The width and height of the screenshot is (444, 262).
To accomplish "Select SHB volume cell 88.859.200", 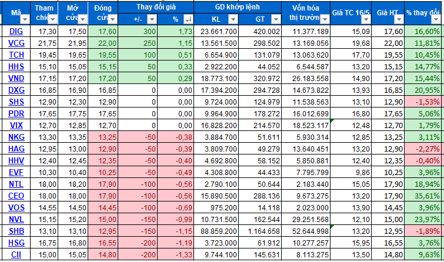I will [216, 231].
